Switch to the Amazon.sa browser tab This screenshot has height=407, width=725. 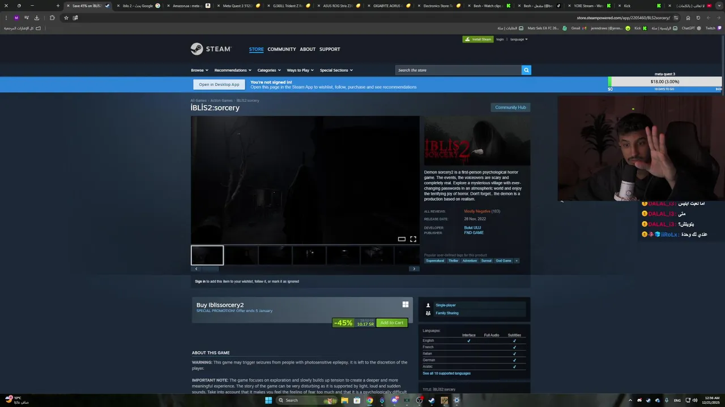coord(190,6)
